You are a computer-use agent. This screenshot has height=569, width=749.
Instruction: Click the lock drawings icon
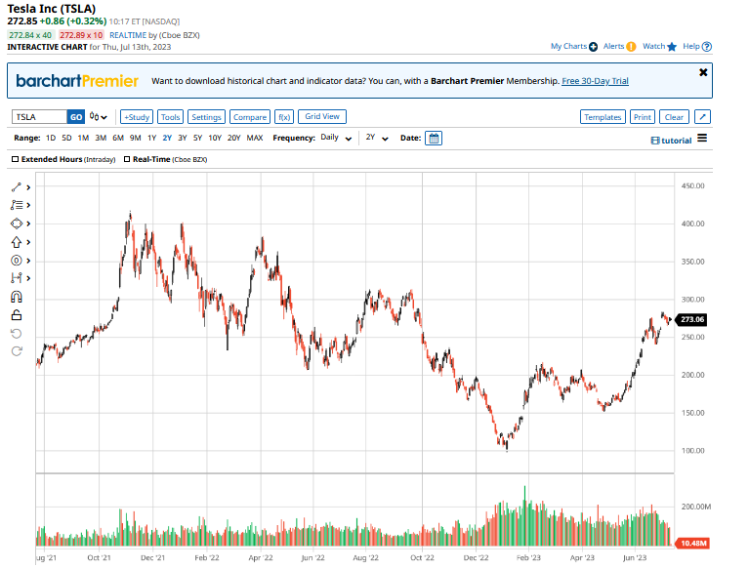pyautogui.click(x=16, y=315)
